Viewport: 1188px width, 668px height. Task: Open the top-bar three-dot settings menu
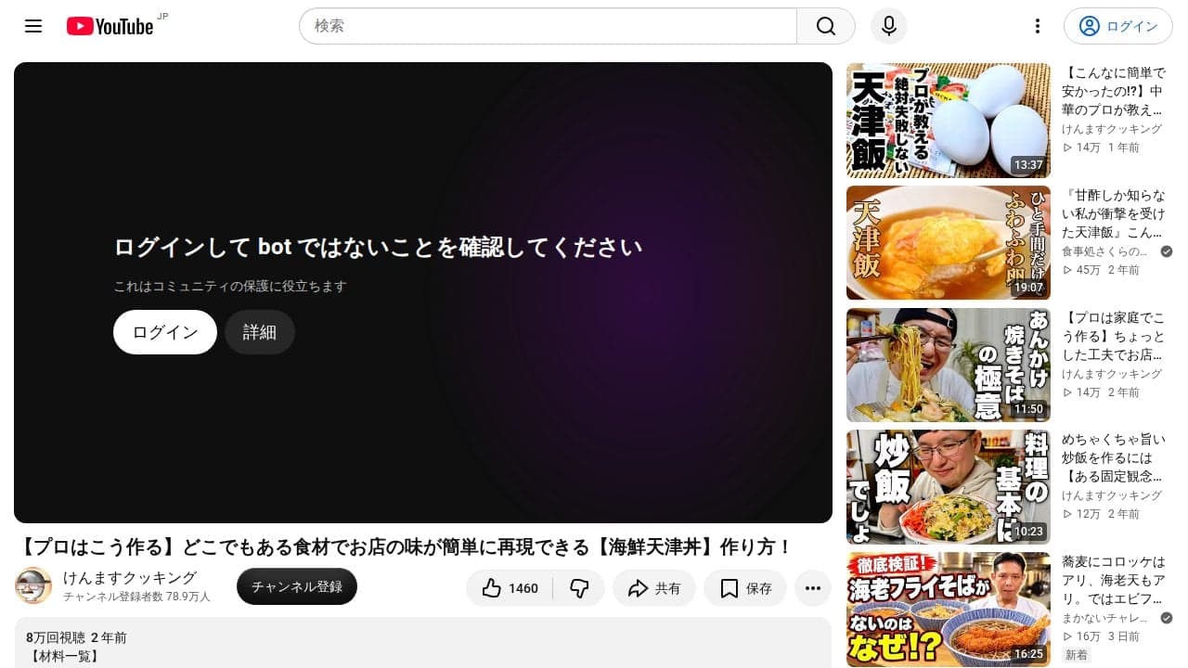point(1038,26)
